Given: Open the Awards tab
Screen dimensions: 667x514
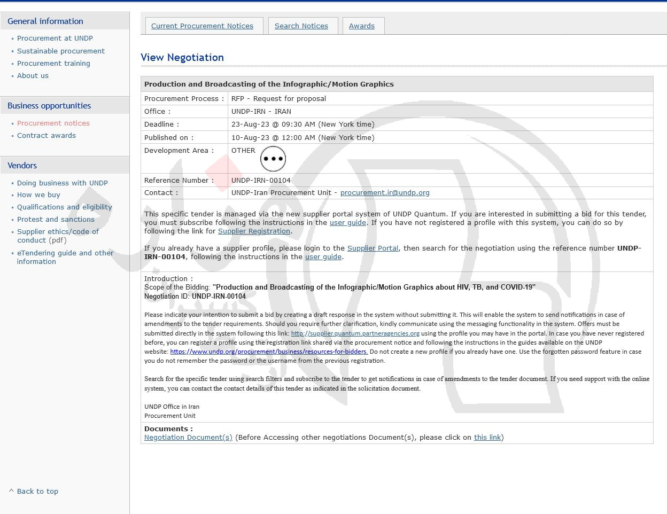Looking at the screenshot, I should (x=362, y=26).
